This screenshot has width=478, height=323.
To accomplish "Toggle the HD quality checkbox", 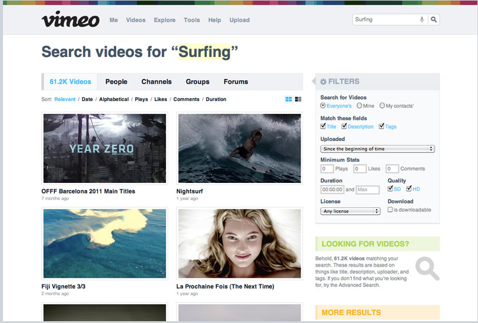I will tap(409, 189).
